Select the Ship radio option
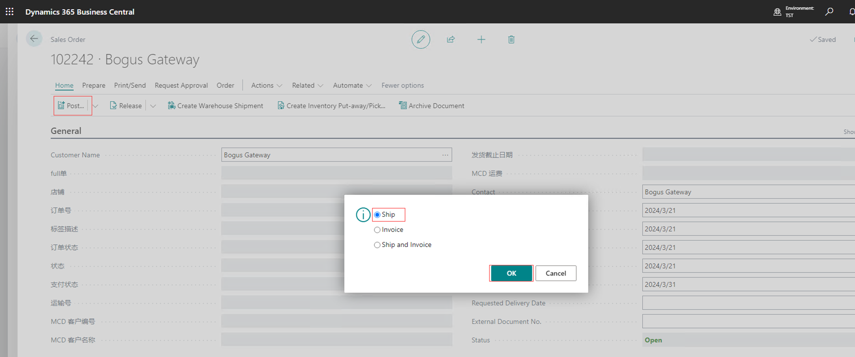The height and width of the screenshot is (357, 855). [377, 215]
